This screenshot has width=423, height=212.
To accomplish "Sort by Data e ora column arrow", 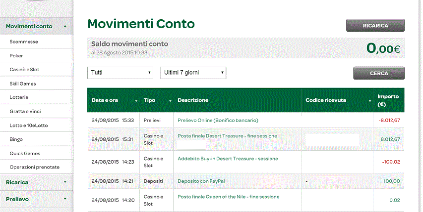I will (136, 101).
